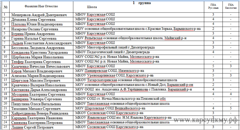Image resolution: width=240 pixels, height=130 pixels.
Task: Click Тепфер Екатерина Сергеевна
Action: [x=36, y=62]
